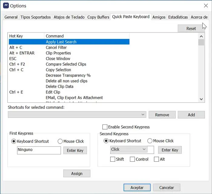The image size is (212, 194).
Task: Switch to the Estadísticas tab
Action: [178, 17]
